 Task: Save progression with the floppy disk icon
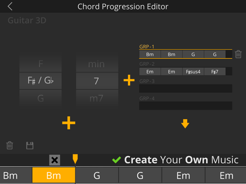click(30, 145)
